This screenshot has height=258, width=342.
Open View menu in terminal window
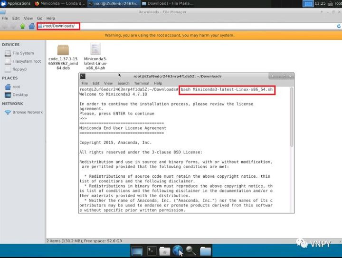tap(108, 83)
